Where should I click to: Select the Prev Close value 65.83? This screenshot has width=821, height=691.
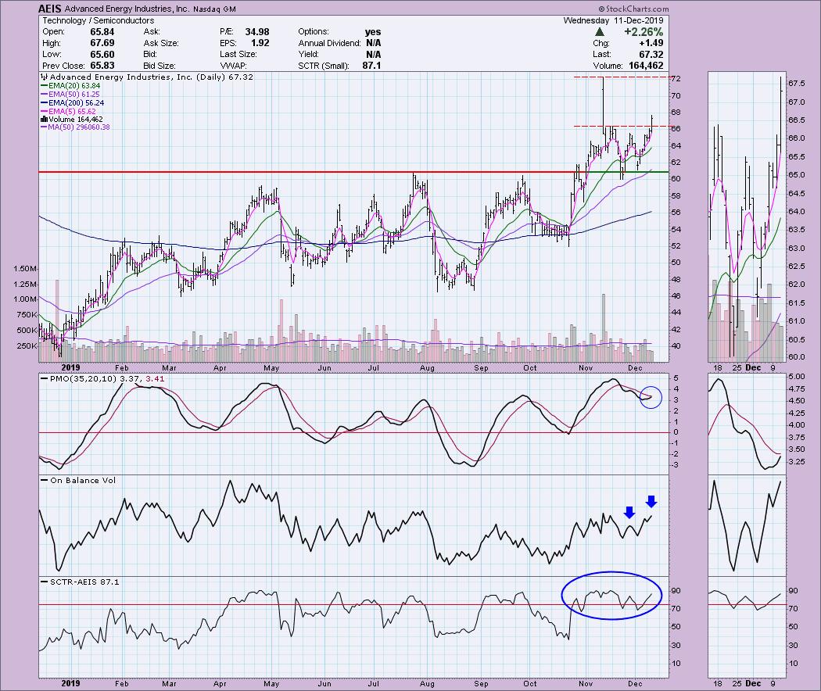tap(102, 66)
